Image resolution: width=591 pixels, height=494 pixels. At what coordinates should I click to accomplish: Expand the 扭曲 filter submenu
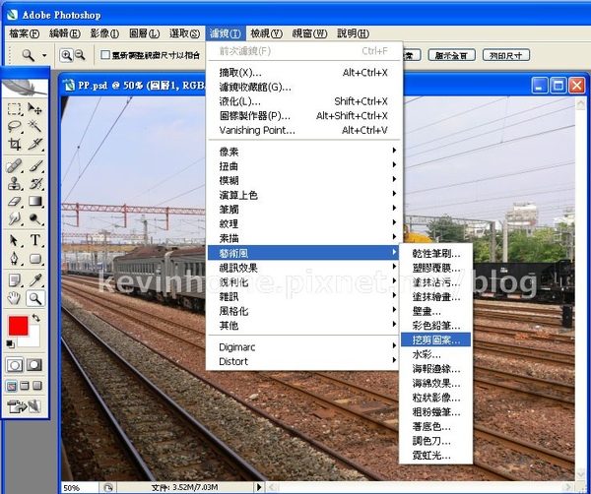303,165
